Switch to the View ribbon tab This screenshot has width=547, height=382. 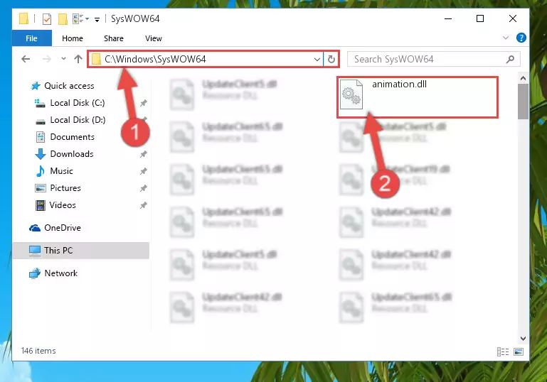coord(154,38)
